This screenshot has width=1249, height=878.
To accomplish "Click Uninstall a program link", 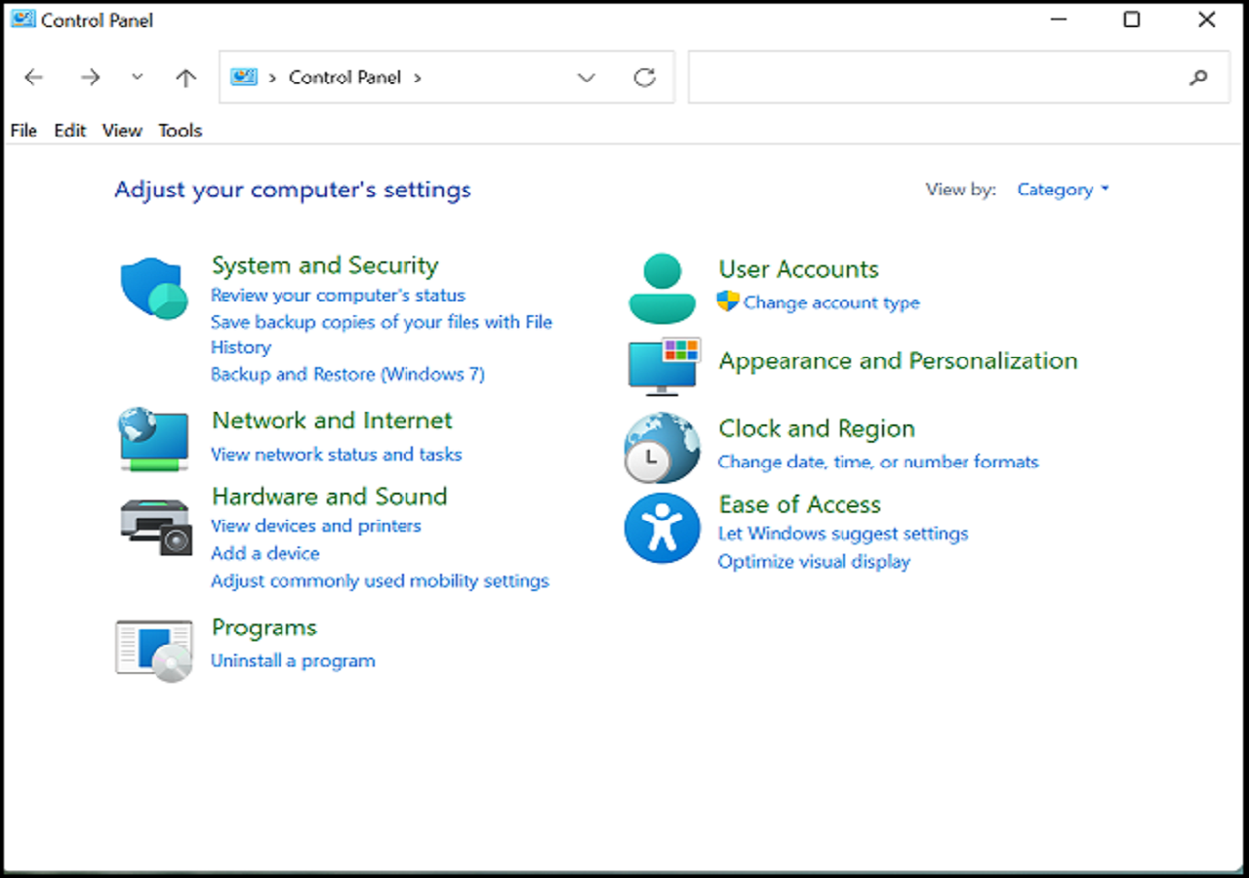I will point(293,661).
